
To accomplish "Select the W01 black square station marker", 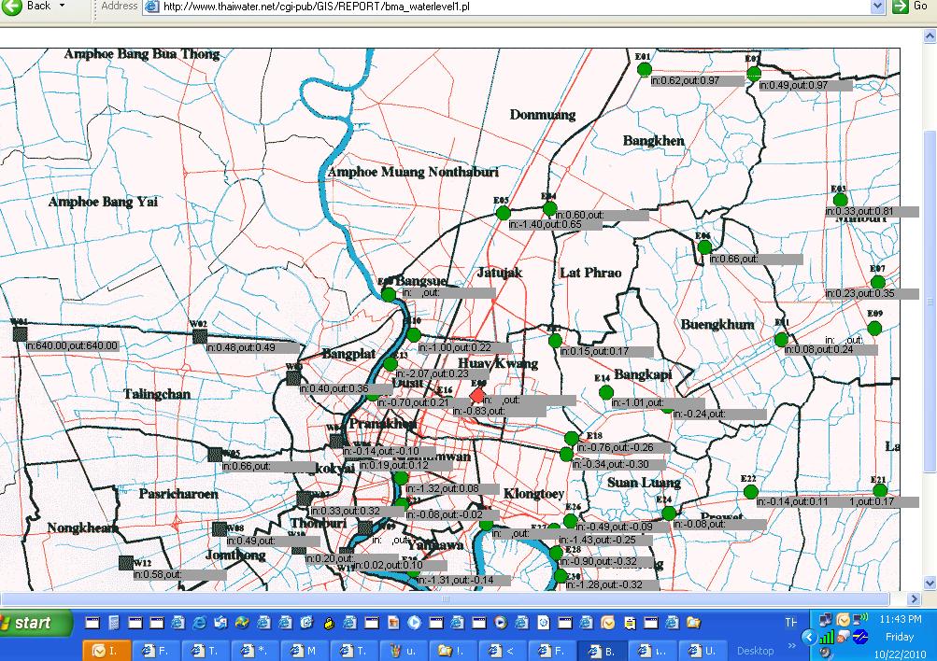I will click(19, 334).
